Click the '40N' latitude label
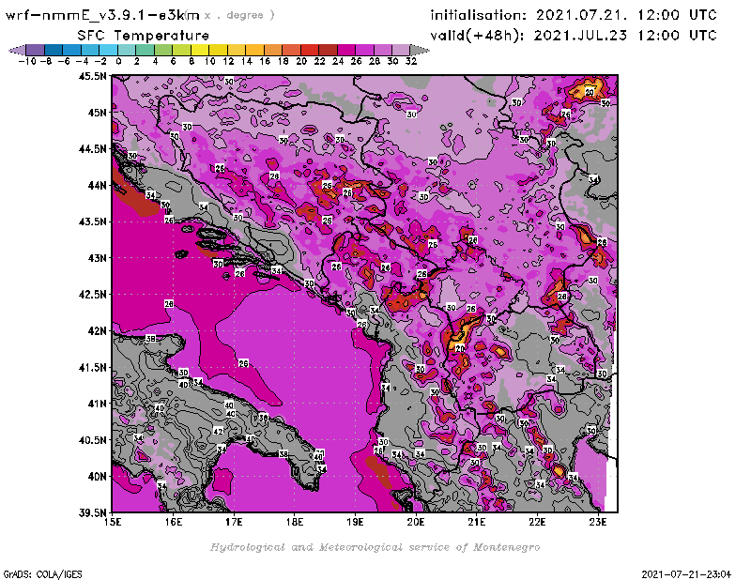Viewport: 751px width, 580px height. point(97,477)
